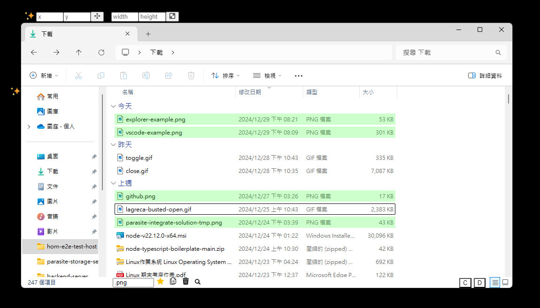Open the 排序 sort dropdown
Image resolution: width=540 pixels, height=308 pixels.
pos(225,75)
